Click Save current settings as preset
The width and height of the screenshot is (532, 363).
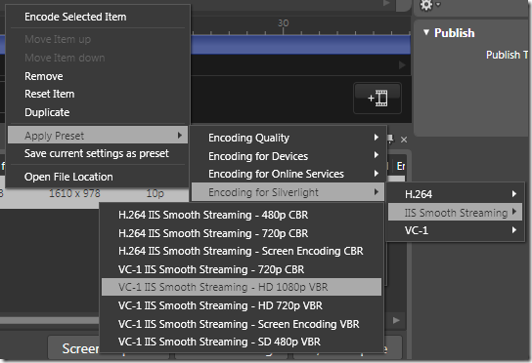click(x=98, y=153)
